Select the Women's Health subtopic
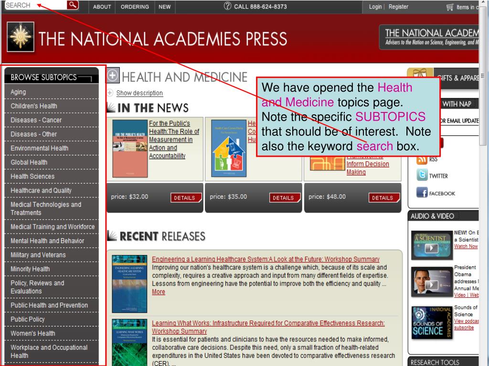489x366 pixels. pyautogui.click(x=52, y=333)
